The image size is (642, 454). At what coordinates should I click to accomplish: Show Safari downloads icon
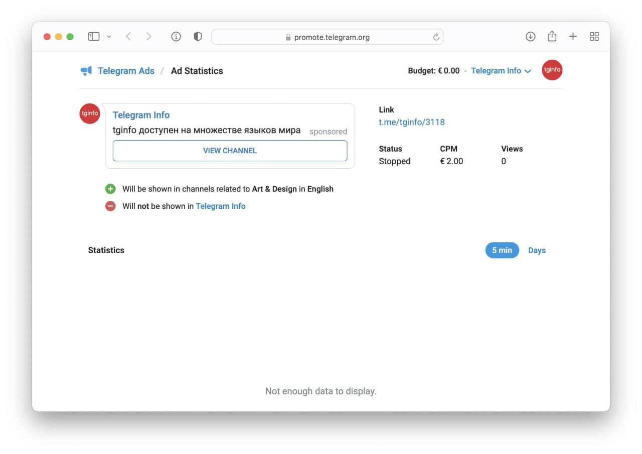click(530, 37)
